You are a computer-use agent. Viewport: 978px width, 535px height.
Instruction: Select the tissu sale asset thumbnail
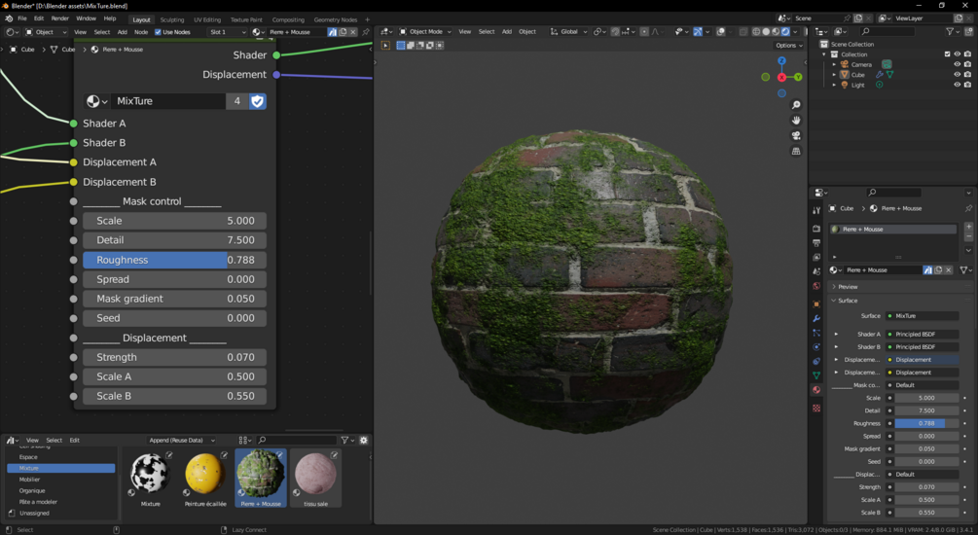(315, 478)
